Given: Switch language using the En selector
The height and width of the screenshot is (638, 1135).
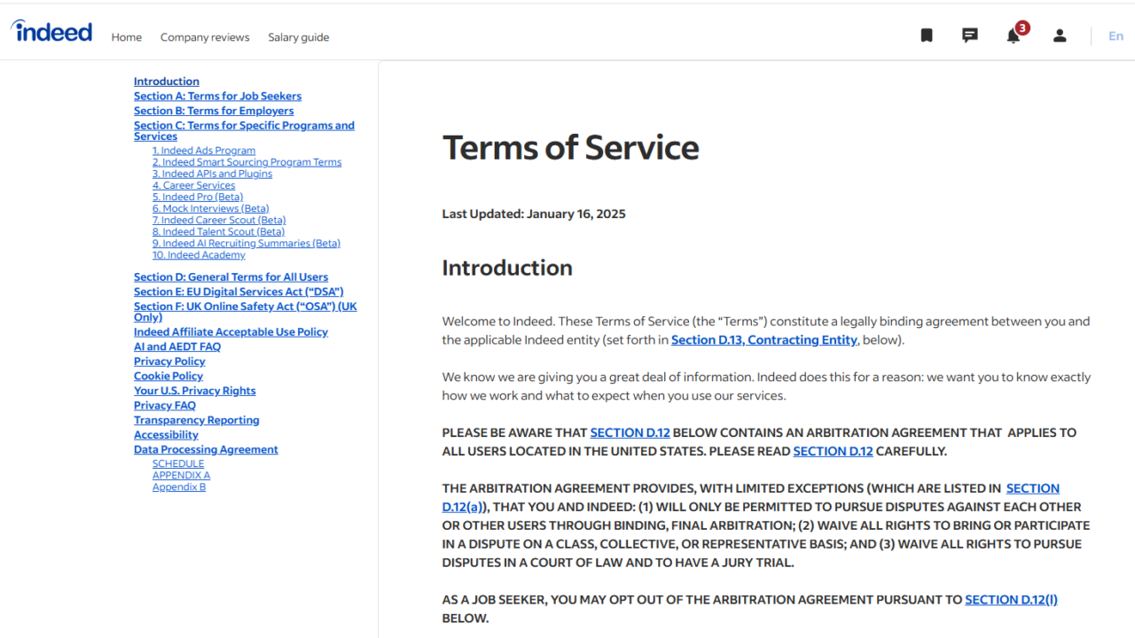Looking at the screenshot, I should pos(1115,36).
